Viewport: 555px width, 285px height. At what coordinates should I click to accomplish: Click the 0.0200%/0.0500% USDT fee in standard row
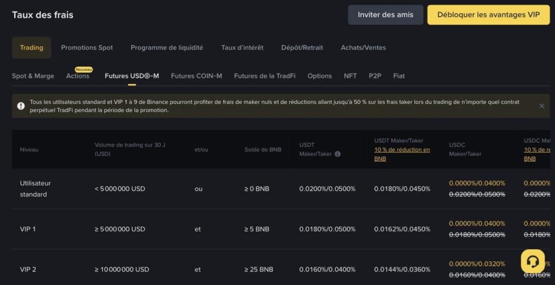coord(327,189)
